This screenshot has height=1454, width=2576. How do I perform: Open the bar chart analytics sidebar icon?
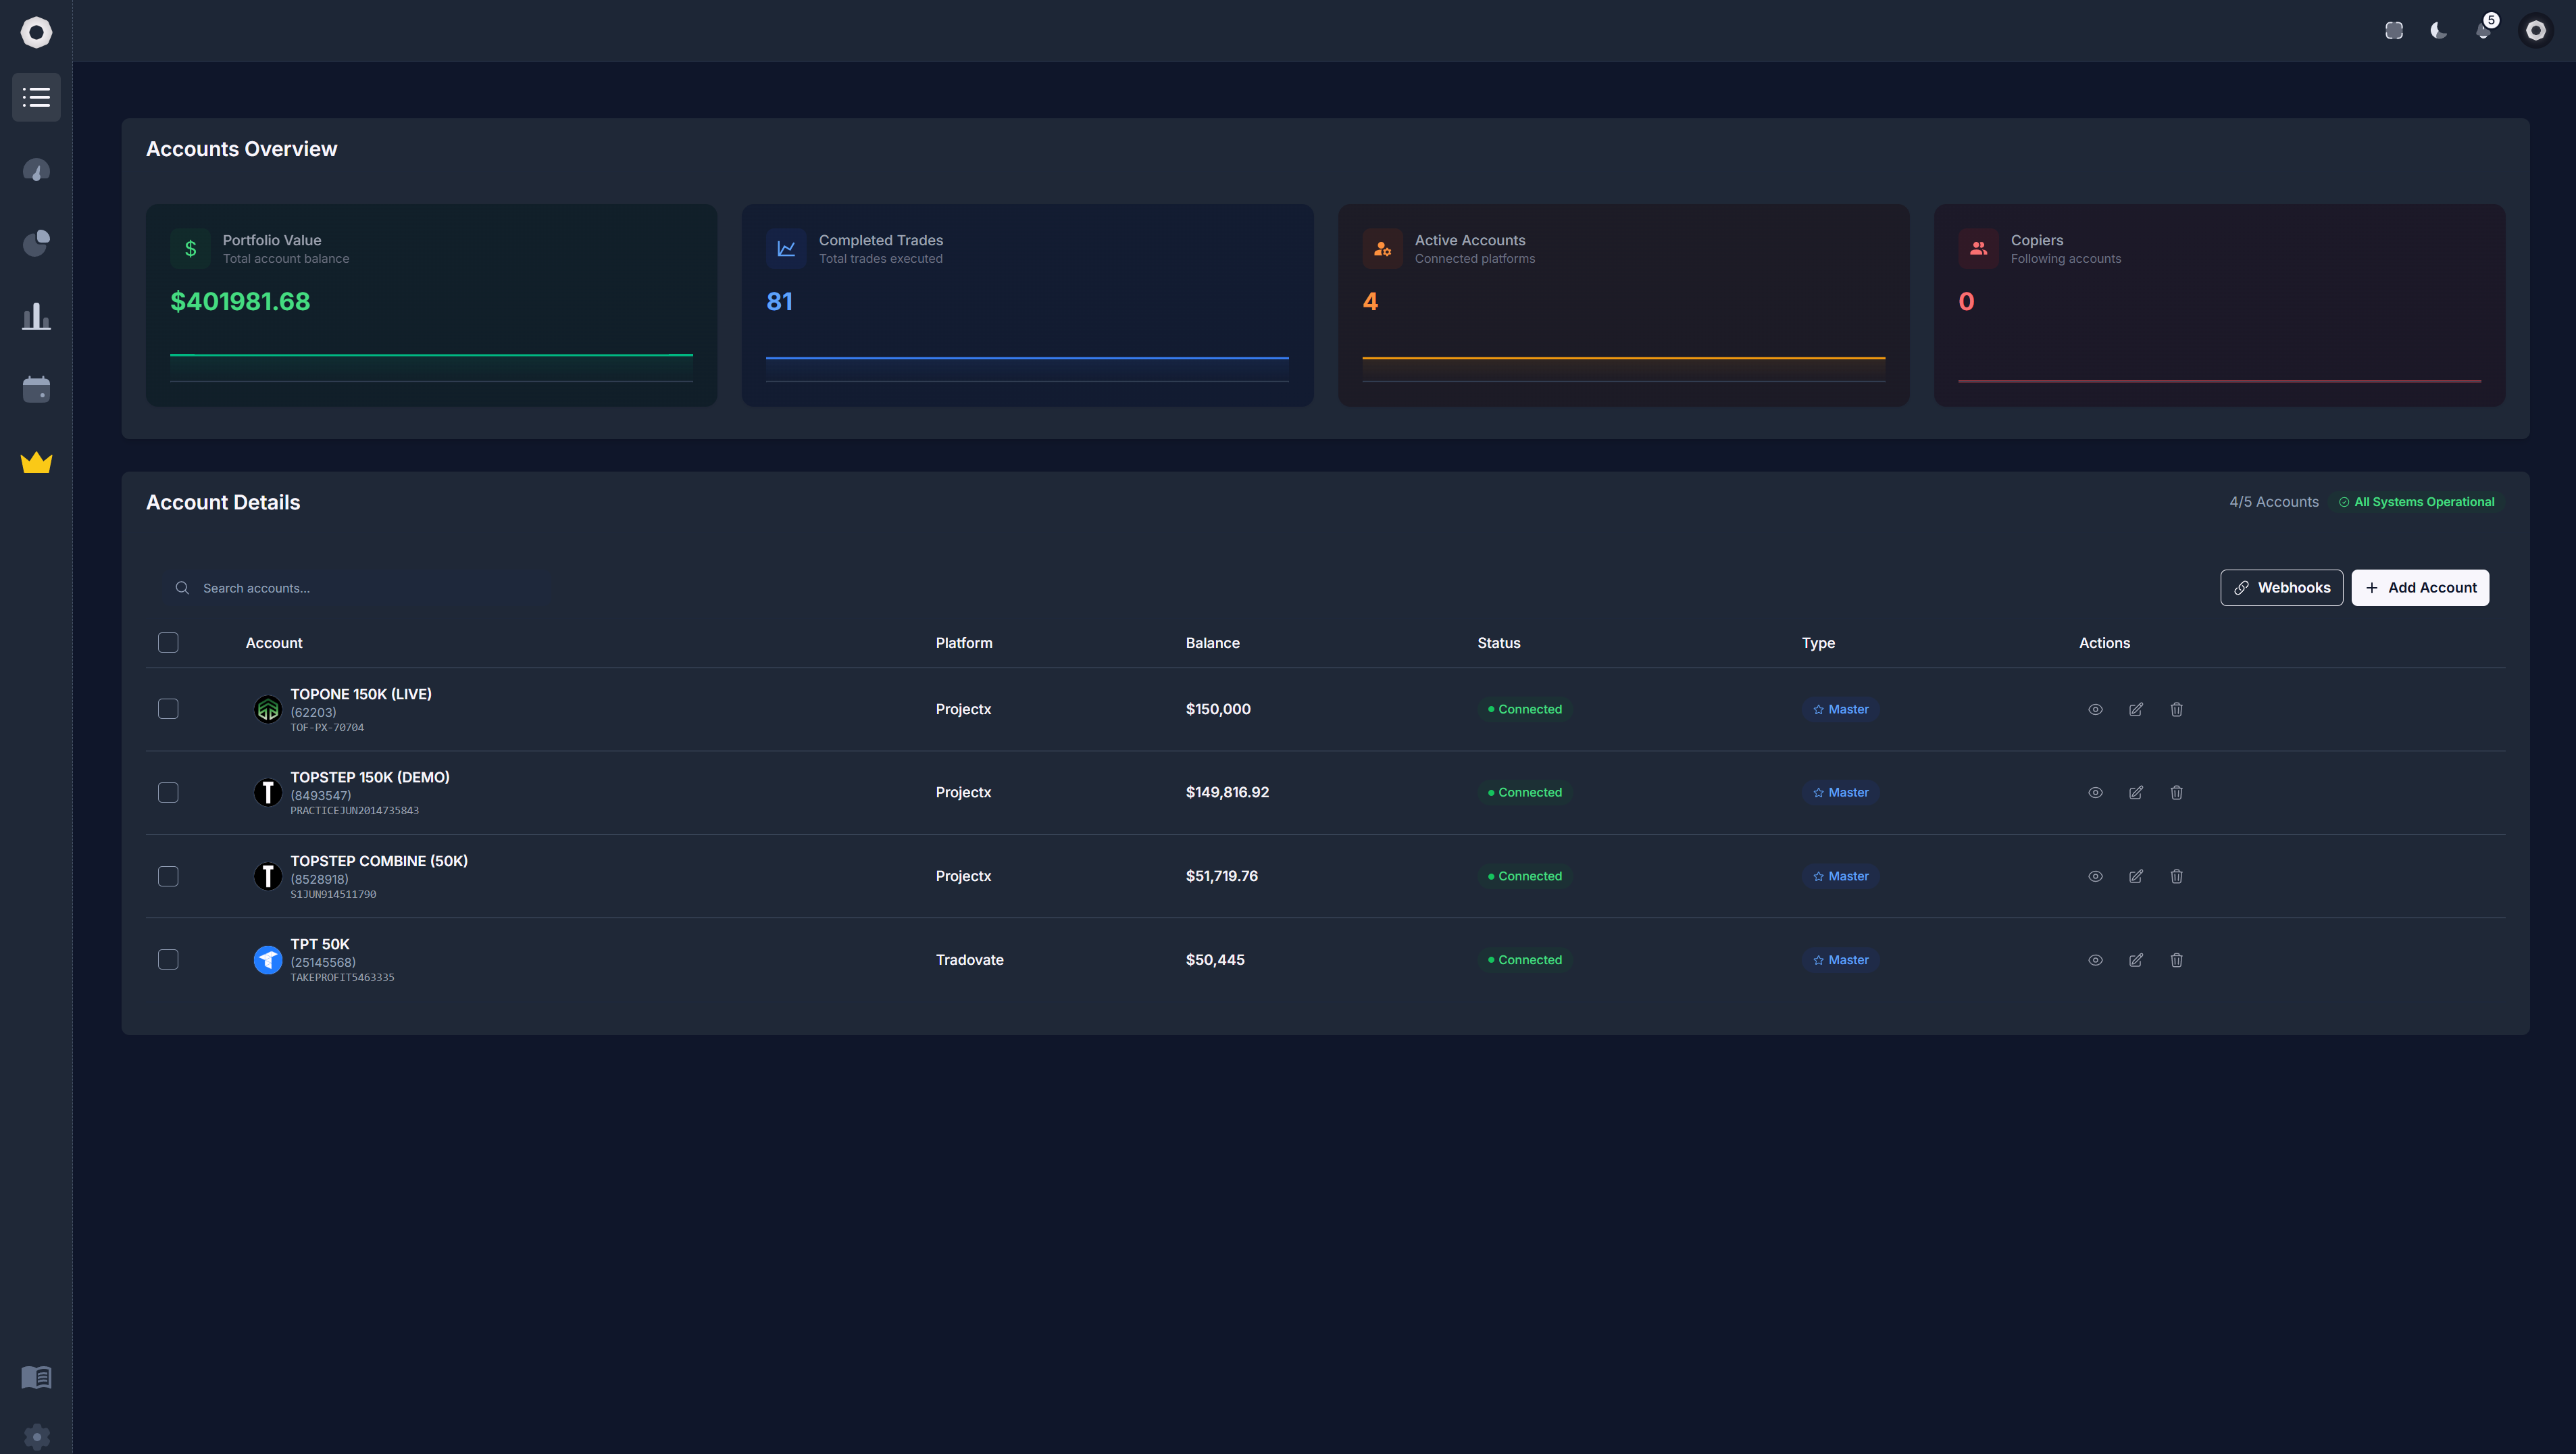(36, 316)
